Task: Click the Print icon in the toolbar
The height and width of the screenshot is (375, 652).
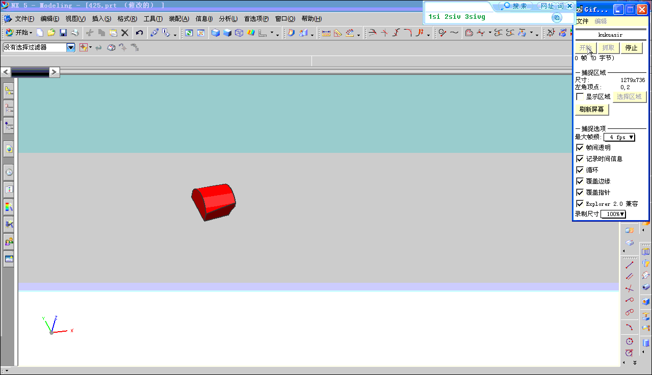Action: [x=75, y=33]
